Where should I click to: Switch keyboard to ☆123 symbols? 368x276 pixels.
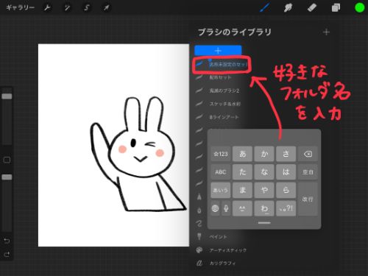point(221,154)
